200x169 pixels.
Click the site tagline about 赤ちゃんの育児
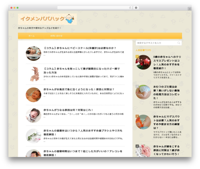point(40,28)
